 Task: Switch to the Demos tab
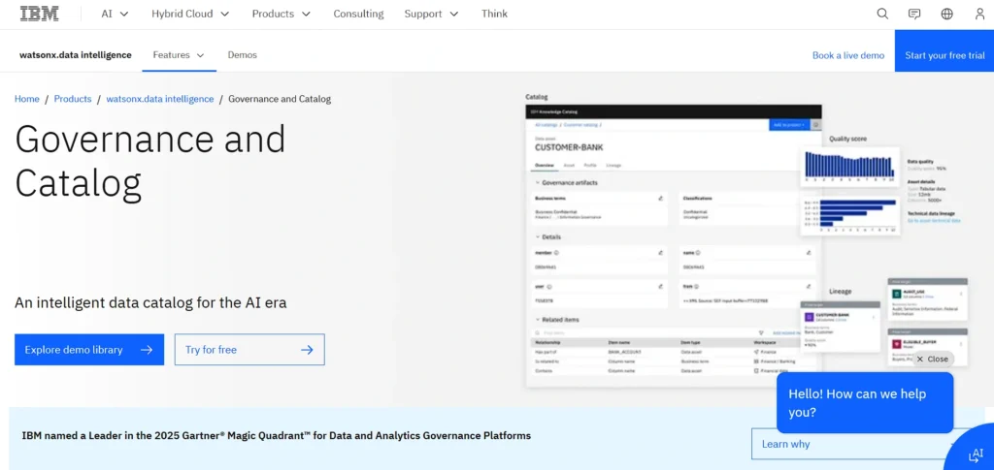point(242,55)
